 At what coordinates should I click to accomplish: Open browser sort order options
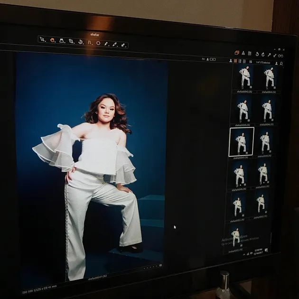pyautogui.click(x=251, y=61)
